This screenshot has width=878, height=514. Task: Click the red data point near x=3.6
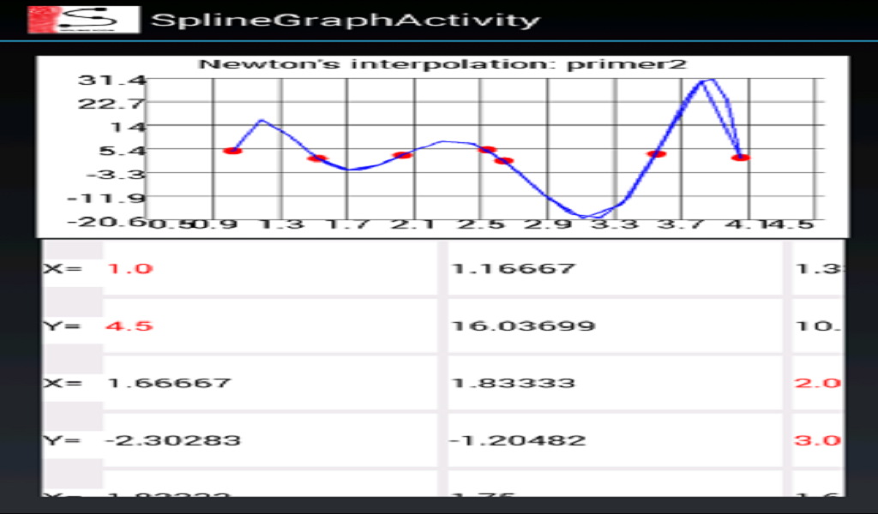tap(656, 154)
